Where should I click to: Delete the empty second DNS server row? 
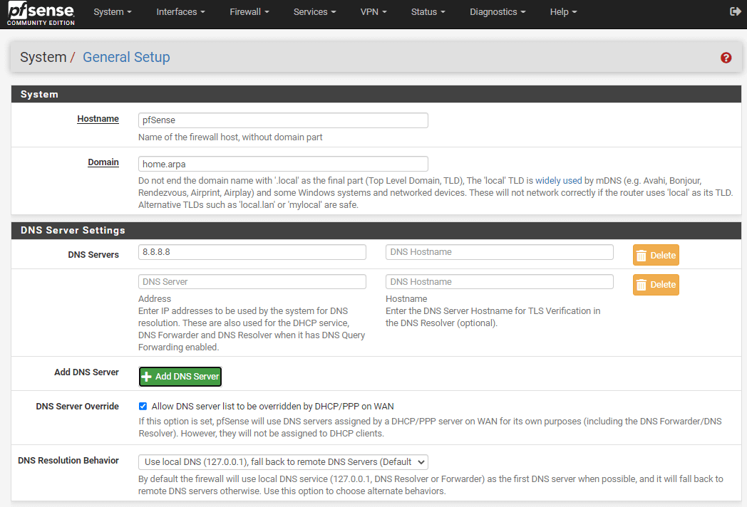[655, 285]
